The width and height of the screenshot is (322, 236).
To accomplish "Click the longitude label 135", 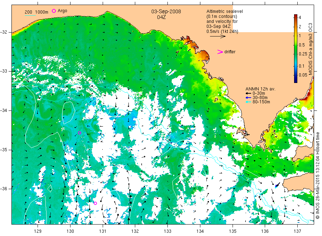I will tap(233, 231).
